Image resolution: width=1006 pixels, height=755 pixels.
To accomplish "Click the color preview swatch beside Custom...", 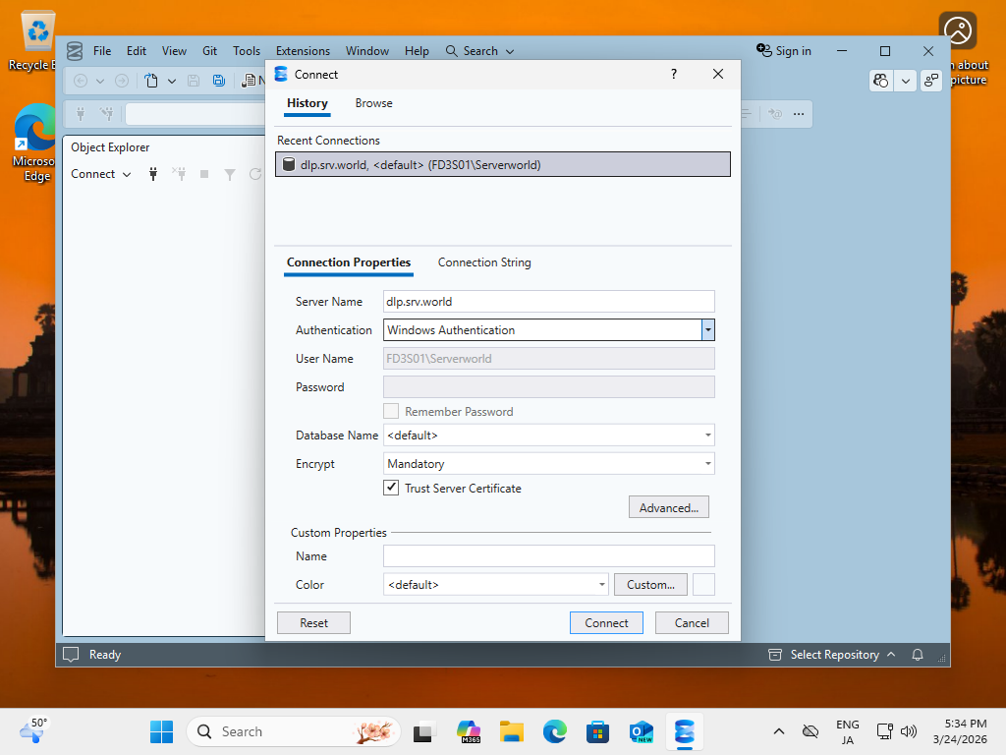I will [703, 585].
